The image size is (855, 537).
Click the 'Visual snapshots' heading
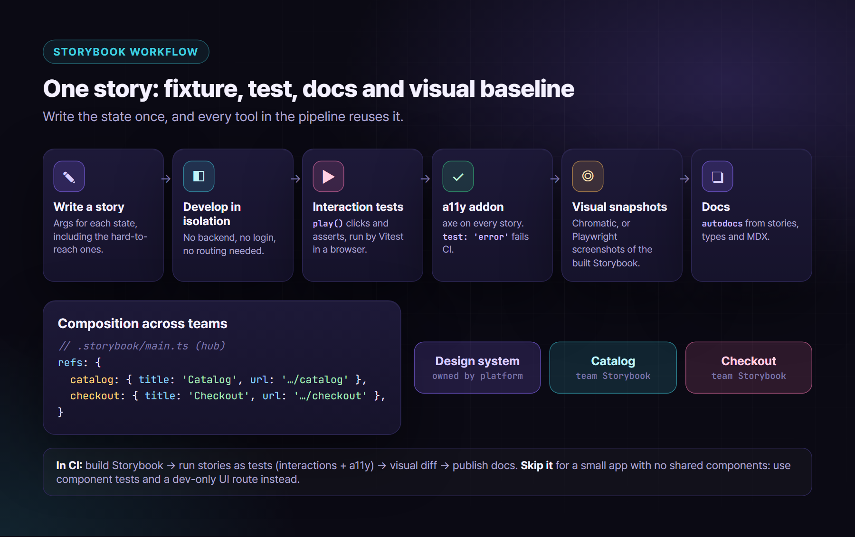619,207
